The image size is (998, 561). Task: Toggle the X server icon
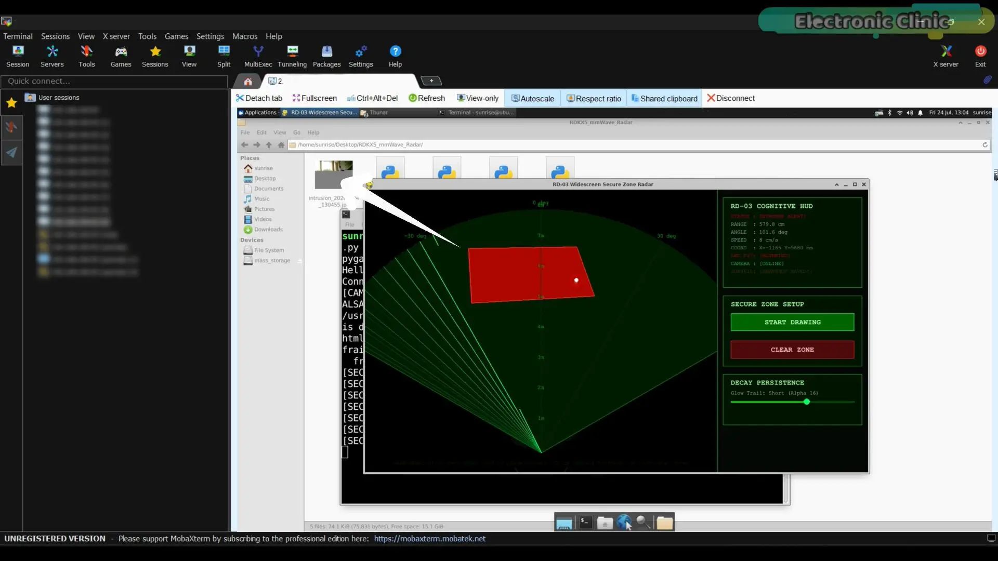tap(946, 56)
